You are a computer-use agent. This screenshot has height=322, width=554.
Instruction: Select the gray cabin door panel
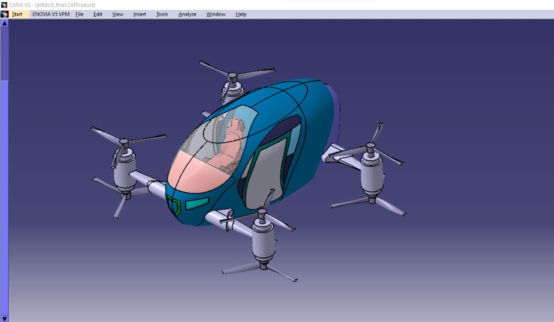[265, 176]
